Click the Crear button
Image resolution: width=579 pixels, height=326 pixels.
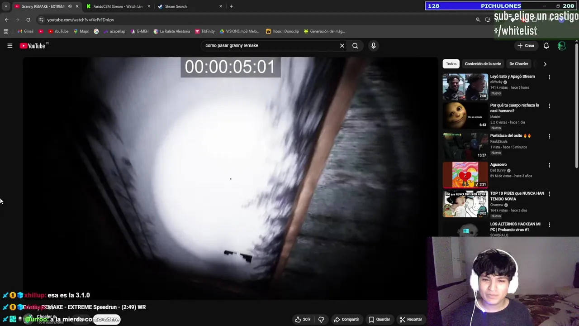(x=526, y=46)
